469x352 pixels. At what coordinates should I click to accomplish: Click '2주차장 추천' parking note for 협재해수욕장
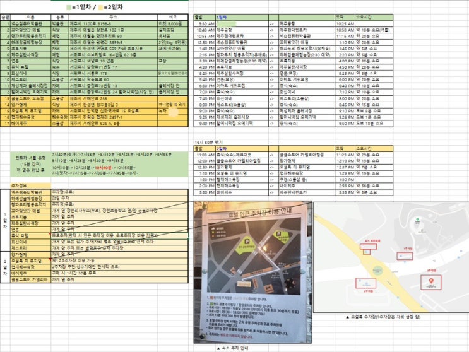(x=120, y=267)
